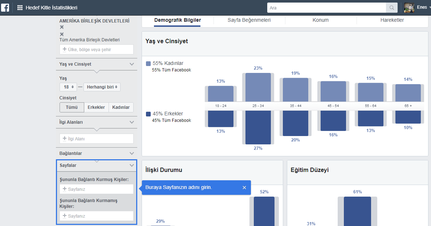Image resolution: width=431 pixels, height=226 pixels.
Task: Click the Facebook home logo
Action: click(5, 7)
